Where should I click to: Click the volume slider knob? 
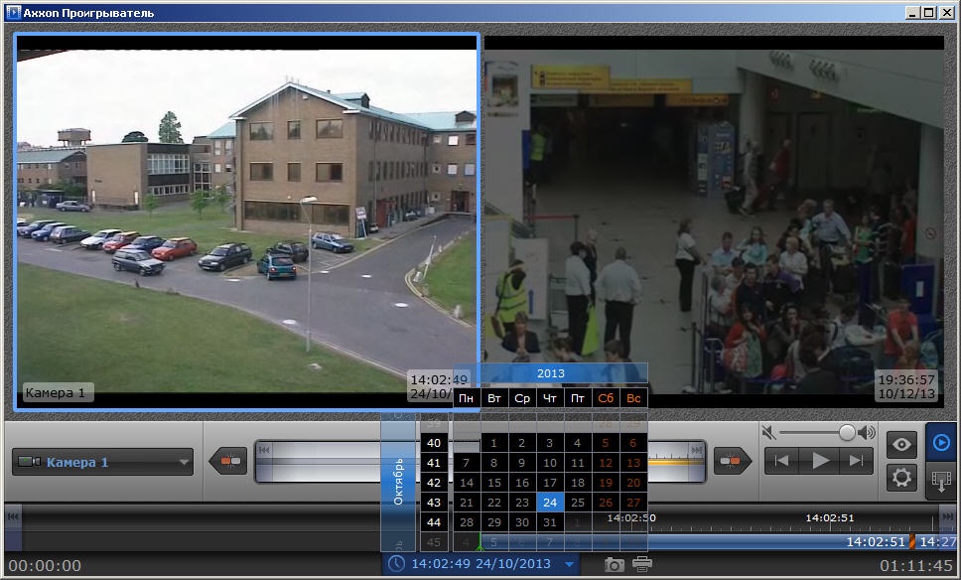click(847, 432)
